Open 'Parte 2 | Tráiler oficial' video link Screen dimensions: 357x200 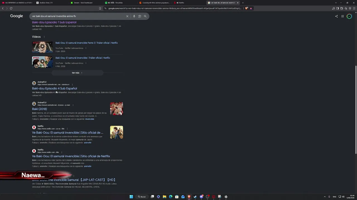pyautogui.click(x=86, y=43)
